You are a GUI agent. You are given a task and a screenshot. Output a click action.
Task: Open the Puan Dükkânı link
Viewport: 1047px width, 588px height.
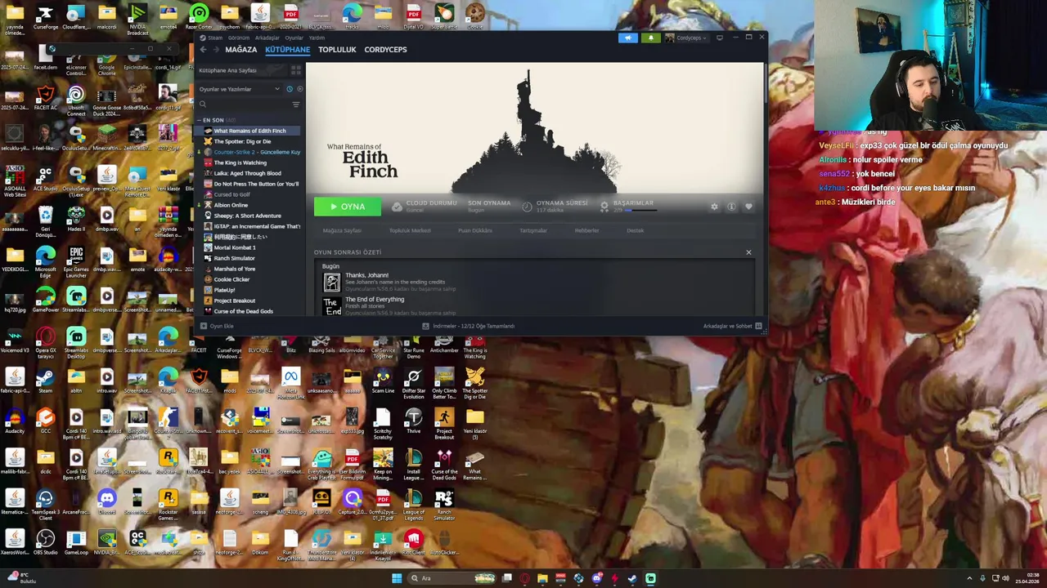pos(475,230)
